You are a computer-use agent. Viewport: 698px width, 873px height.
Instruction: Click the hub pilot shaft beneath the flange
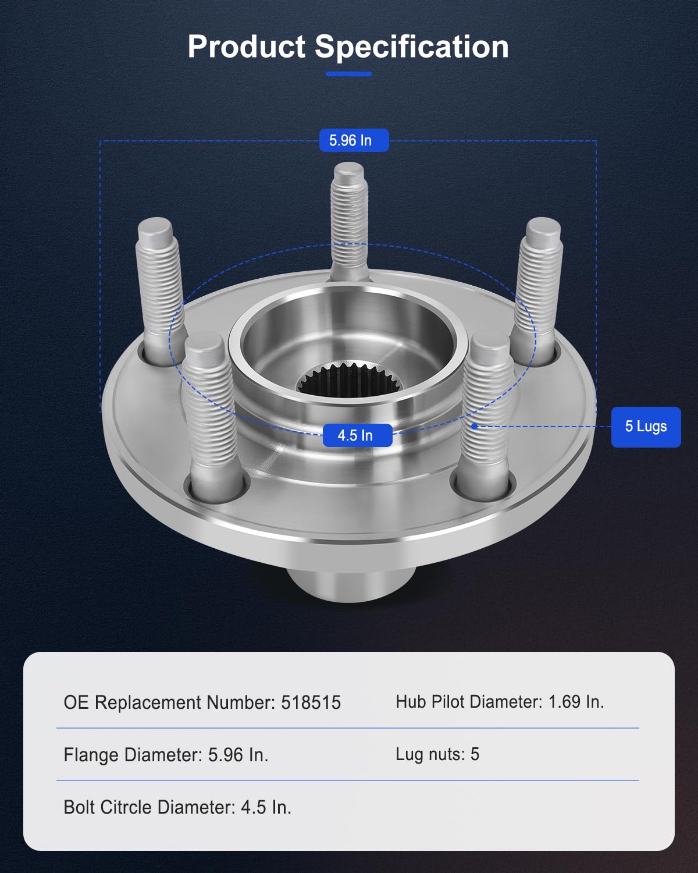pos(349,588)
